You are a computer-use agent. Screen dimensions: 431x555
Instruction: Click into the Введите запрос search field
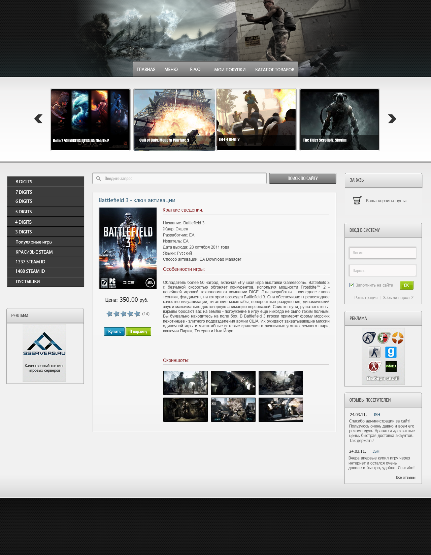(x=179, y=178)
